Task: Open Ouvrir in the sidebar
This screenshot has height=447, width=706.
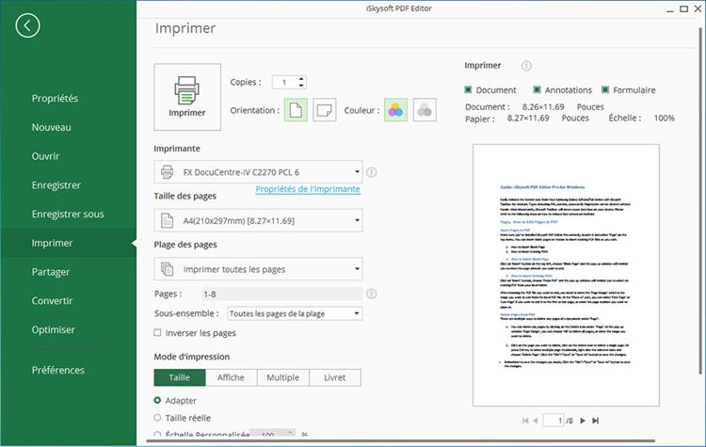Action: click(x=45, y=156)
